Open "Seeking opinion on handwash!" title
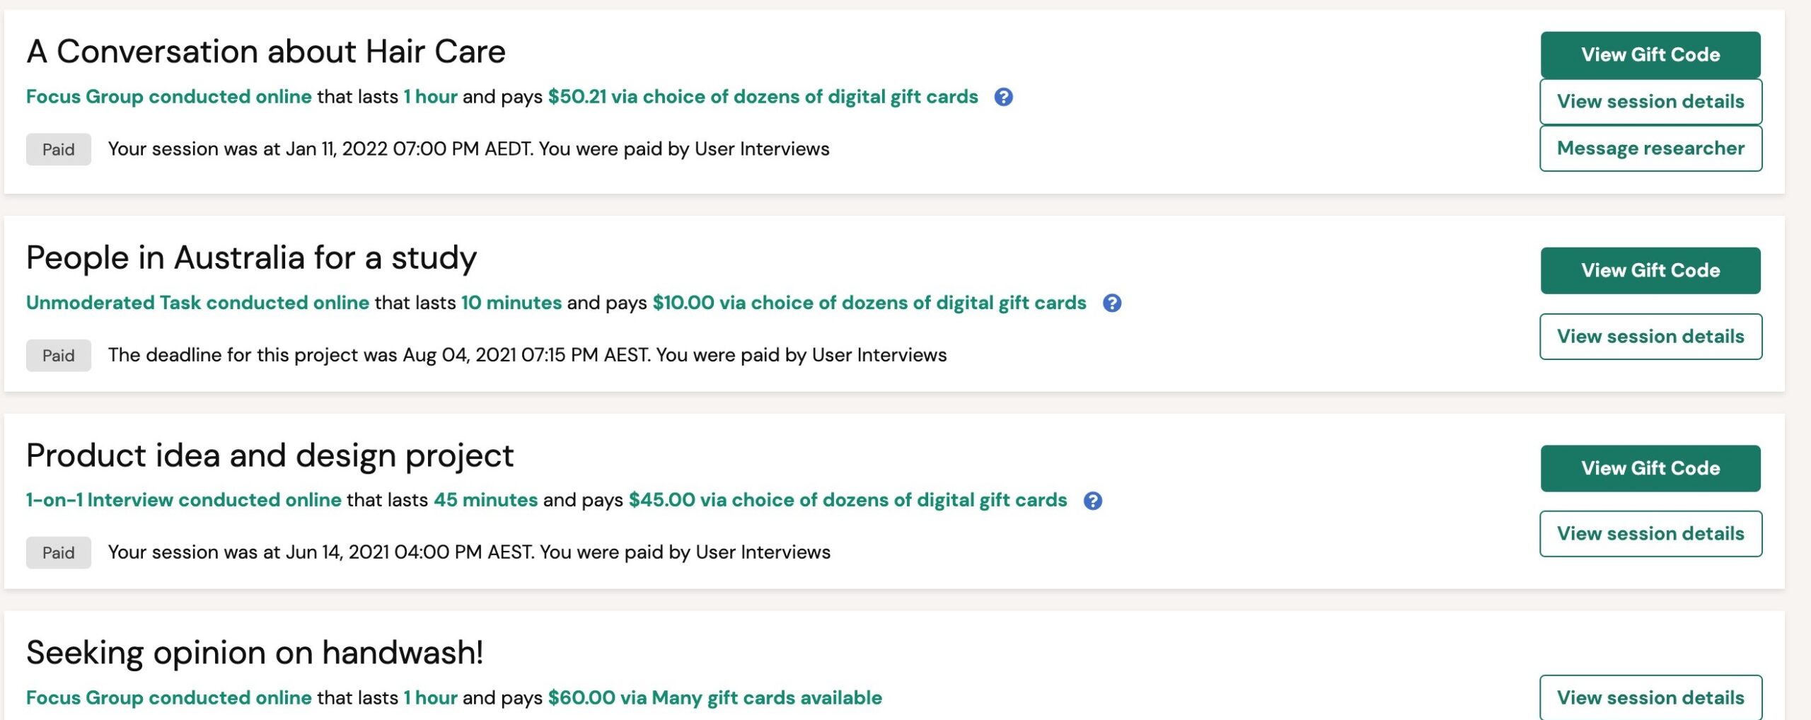This screenshot has height=720, width=1811. [255, 654]
